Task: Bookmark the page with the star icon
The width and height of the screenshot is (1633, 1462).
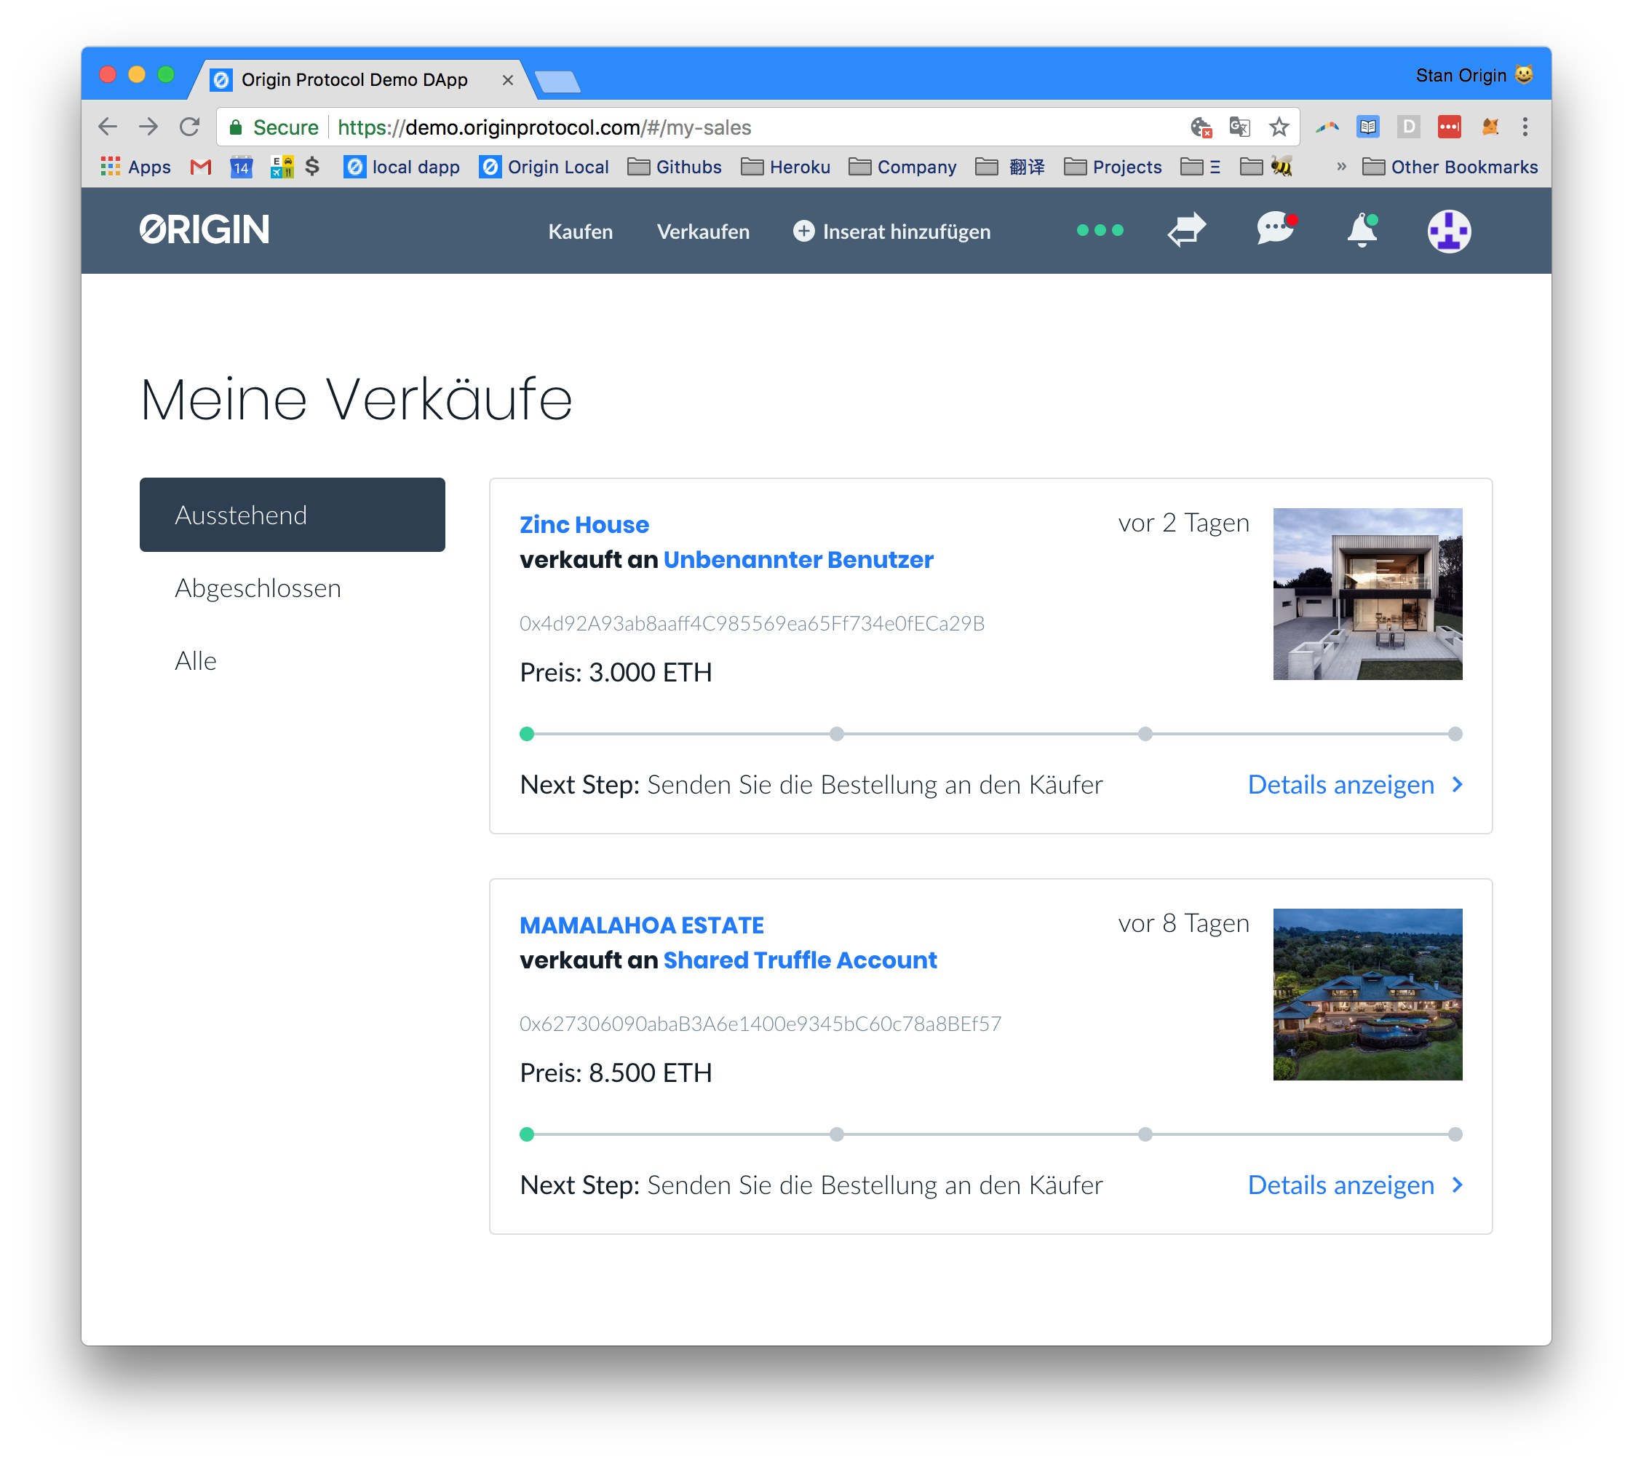Action: coord(1279,127)
